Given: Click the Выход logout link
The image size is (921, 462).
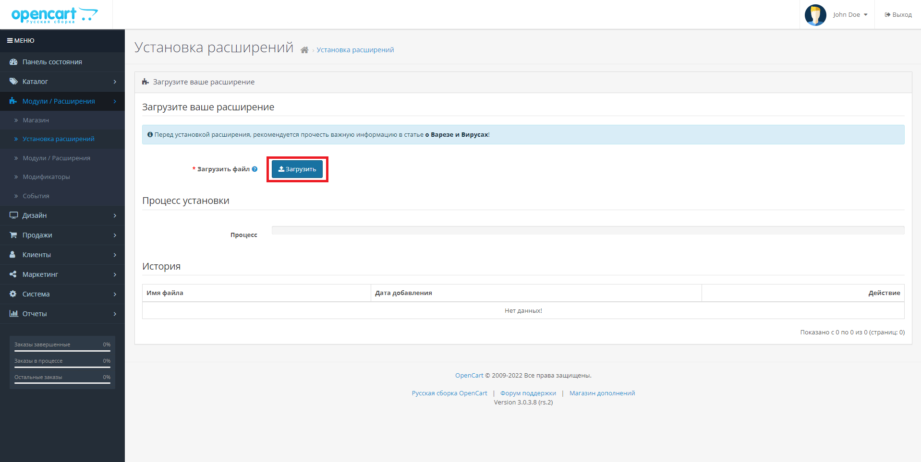Looking at the screenshot, I should coord(898,15).
